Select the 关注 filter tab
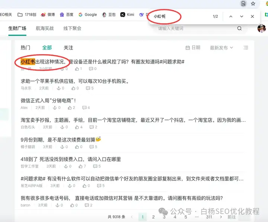Screen dimensions: 268x222 point(68,48)
